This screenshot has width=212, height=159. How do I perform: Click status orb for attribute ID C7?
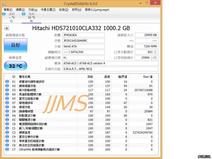tap(7, 149)
